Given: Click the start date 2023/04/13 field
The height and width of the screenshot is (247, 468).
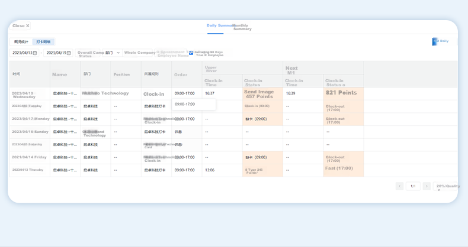Looking at the screenshot, I should pos(24,53).
